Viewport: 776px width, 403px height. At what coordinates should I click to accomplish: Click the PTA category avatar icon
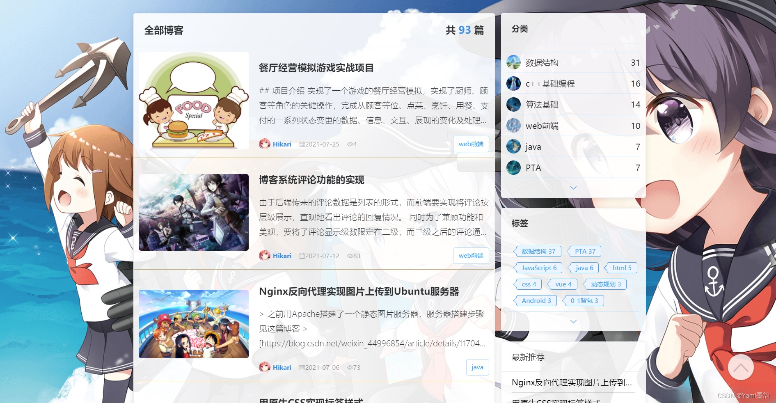[513, 167]
